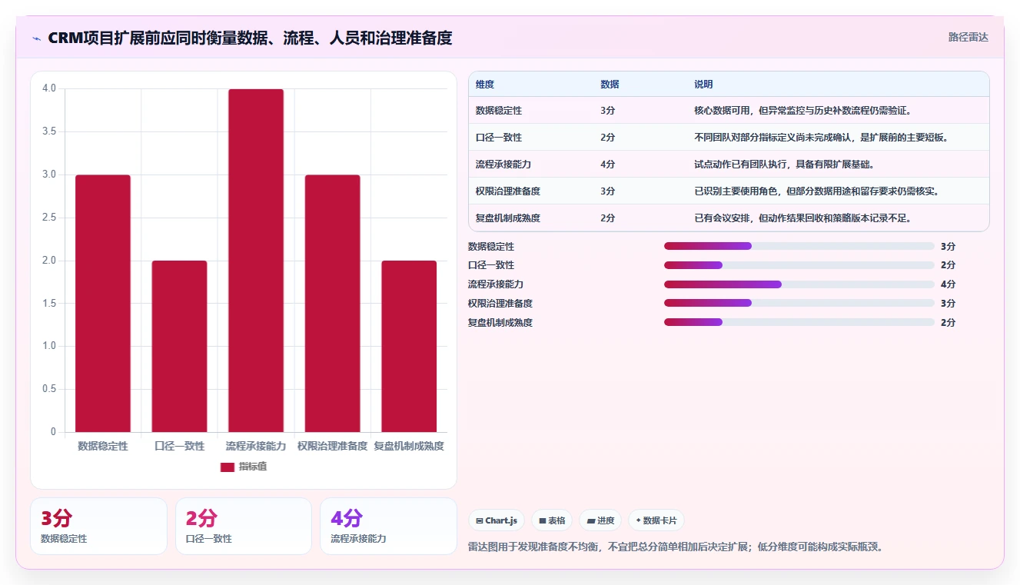
Task: Click the 数据 column header
Action: pyautogui.click(x=610, y=85)
